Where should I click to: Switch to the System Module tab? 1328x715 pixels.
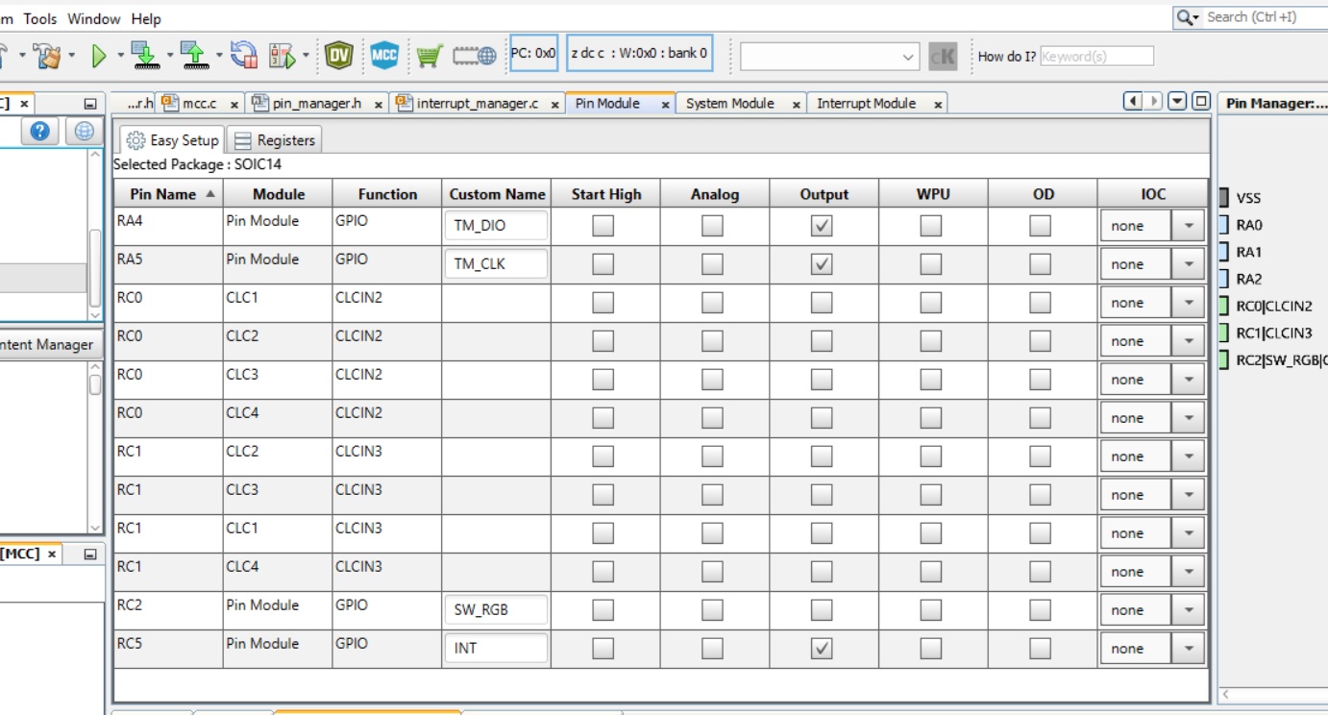pyautogui.click(x=729, y=104)
